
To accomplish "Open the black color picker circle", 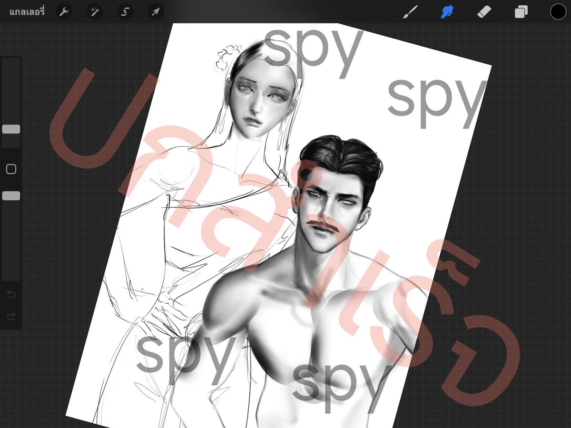I will (558, 11).
